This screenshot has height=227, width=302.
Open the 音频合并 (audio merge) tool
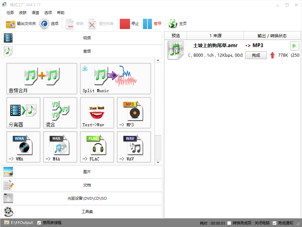tap(42, 79)
